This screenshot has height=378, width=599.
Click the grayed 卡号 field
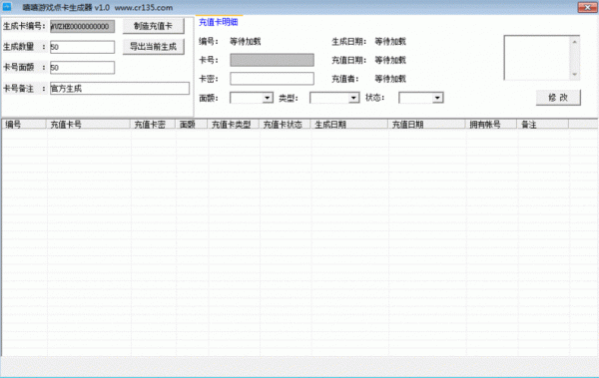click(272, 60)
